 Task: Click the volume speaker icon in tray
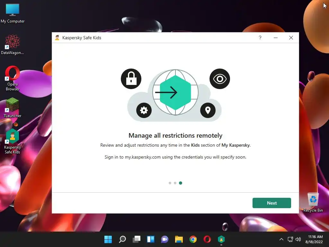[298, 239]
